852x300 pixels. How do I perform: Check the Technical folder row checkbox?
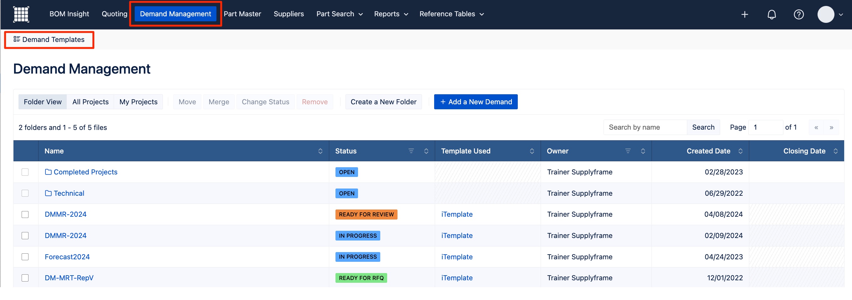25,193
